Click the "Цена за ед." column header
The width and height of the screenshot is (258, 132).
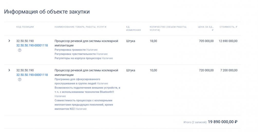(206, 28)
